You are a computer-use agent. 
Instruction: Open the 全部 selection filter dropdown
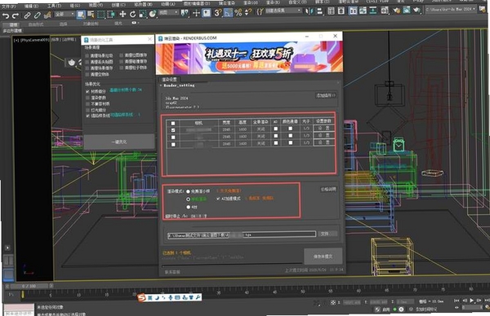click(x=65, y=15)
